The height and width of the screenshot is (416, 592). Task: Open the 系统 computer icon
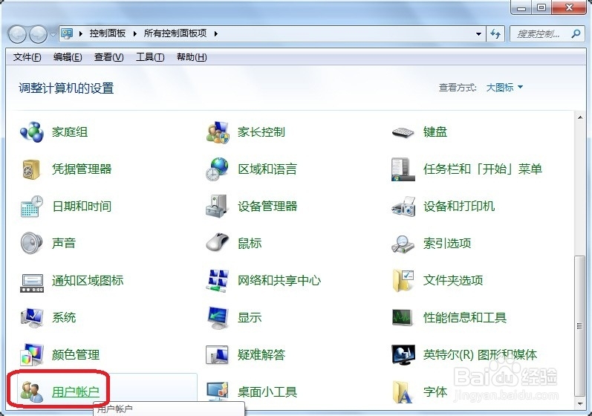(x=32, y=317)
